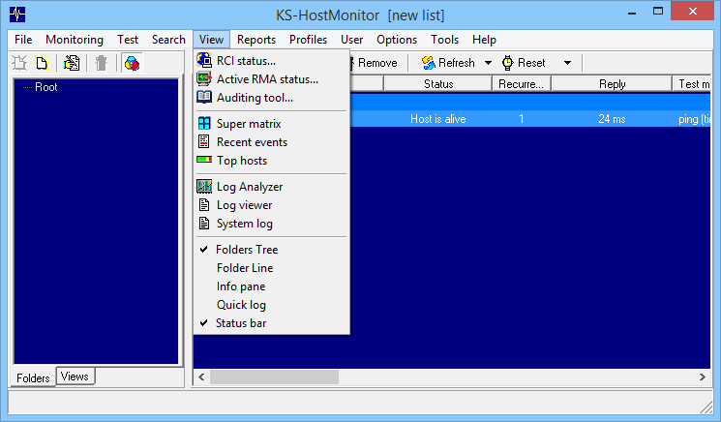
Task: Click the horizontal scrollbar thumb
Action: pyautogui.click(x=275, y=377)
